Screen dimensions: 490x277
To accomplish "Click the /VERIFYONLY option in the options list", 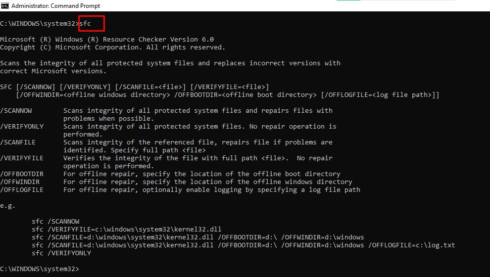I will coord(22,126).
